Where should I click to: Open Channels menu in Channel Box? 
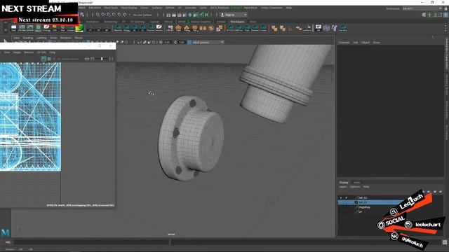pyautogui.click(x=344, y=42)
